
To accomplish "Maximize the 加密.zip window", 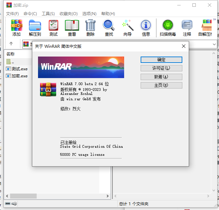I will point(194,5).
